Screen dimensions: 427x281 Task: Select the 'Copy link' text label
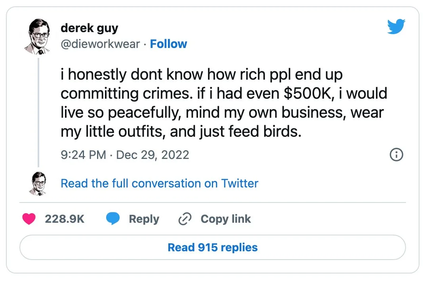pos(226,219)
